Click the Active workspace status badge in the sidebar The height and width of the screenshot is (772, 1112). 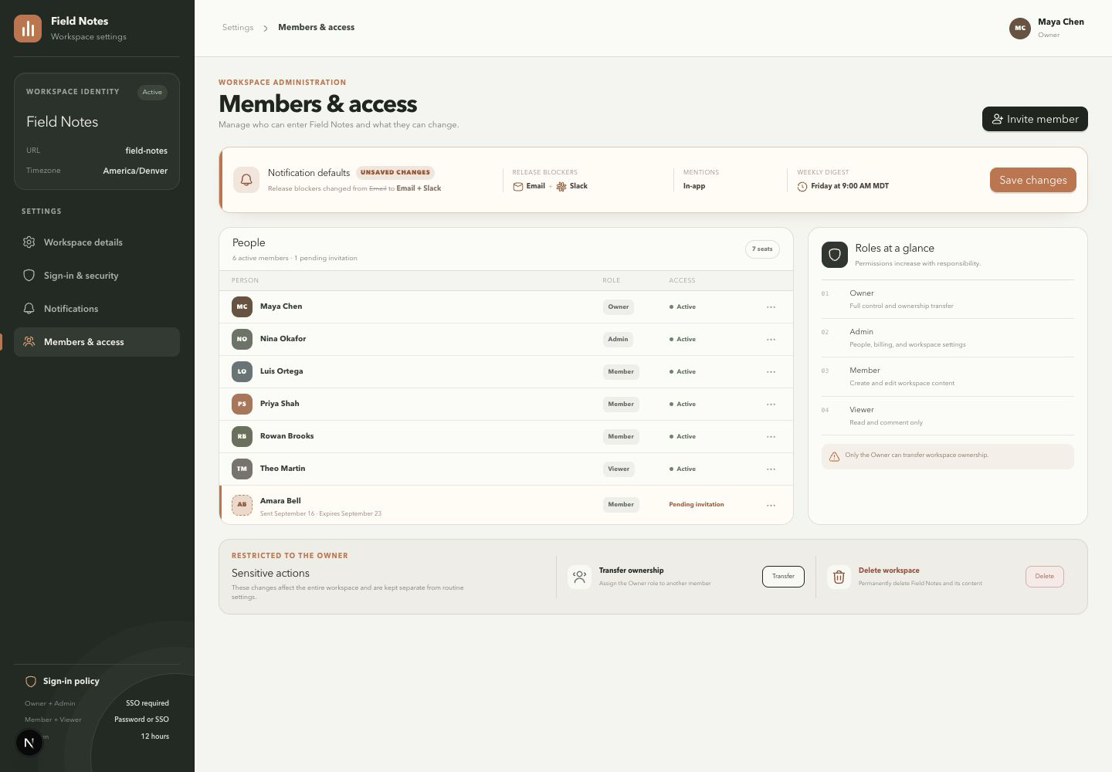(x=152, y=92)
